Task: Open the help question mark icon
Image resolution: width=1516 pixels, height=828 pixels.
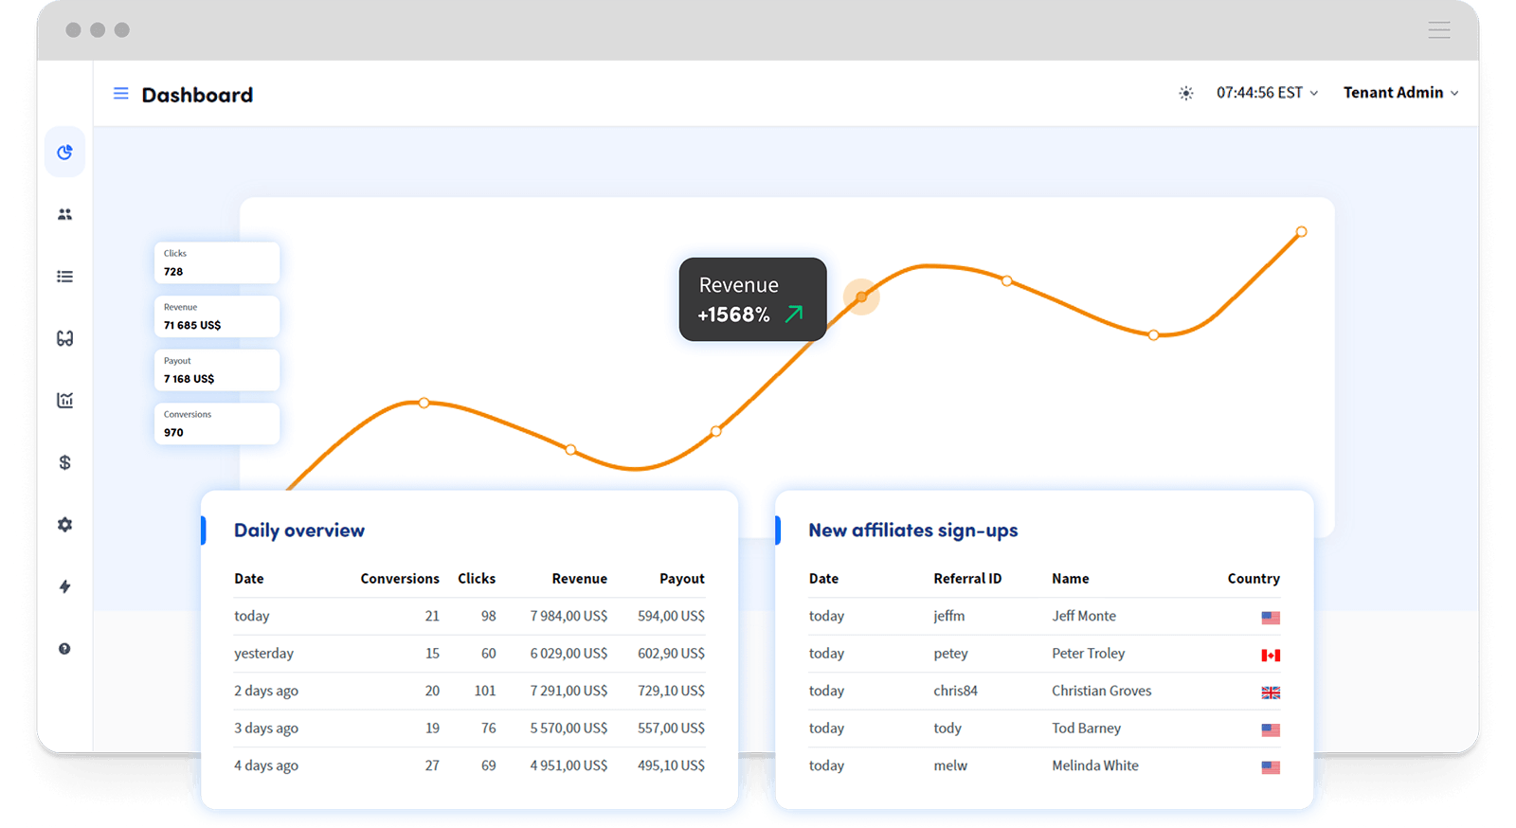Action: point(64,649)
